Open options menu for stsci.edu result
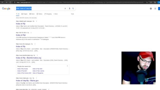Viewport: 160px width, 90px height. click(49, 89)
